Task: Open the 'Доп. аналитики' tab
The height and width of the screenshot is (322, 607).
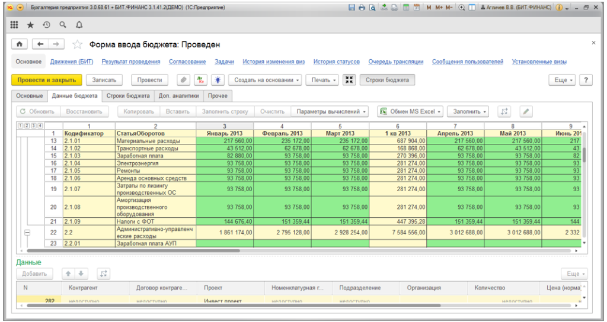Action: pyautogui.click(x=178, y=95)
